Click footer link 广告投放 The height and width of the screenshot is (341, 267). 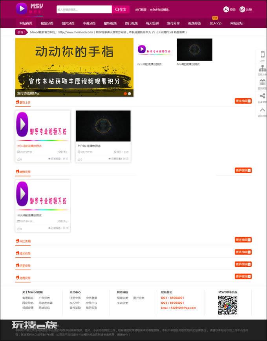[x=44, y=298]
